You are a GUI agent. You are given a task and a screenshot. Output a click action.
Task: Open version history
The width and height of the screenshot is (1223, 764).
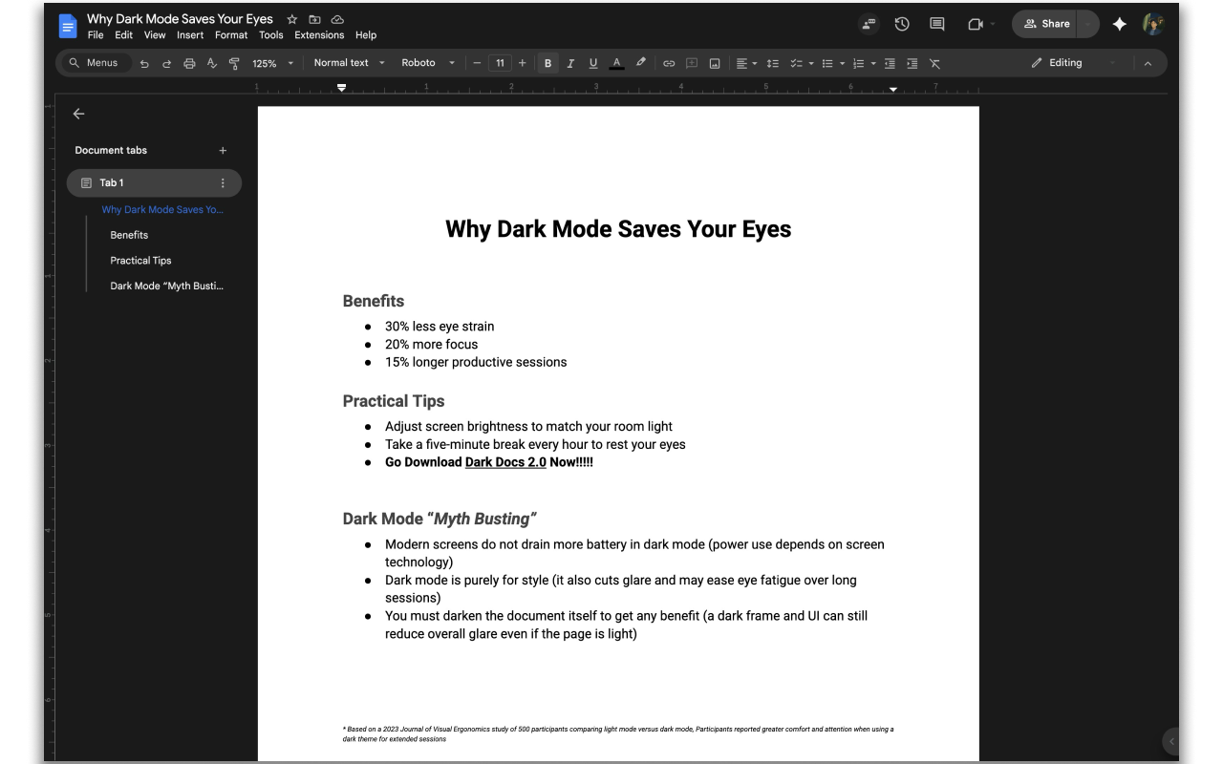pyautogui.click(x=901, y=24)
